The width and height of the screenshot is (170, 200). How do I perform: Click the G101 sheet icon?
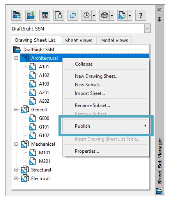(32, 127)
